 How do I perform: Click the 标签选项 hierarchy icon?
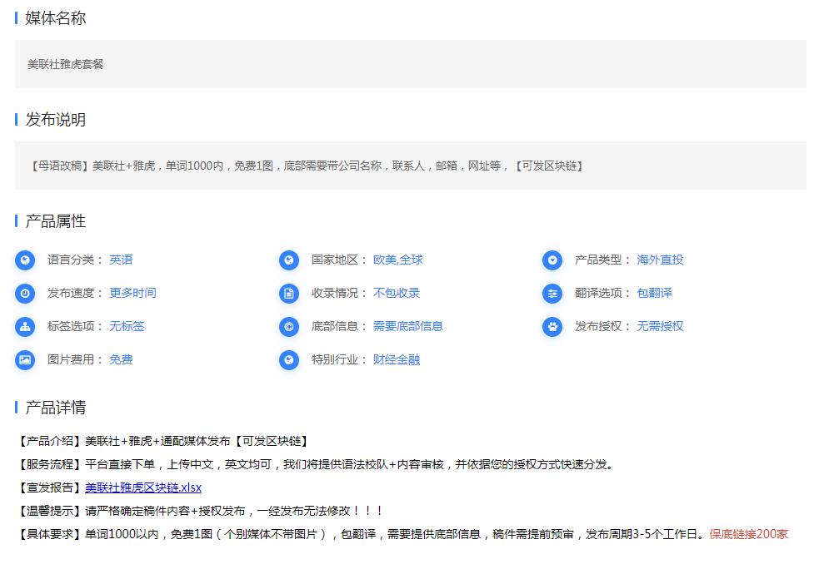pyautogui.click(x=25, y=326)
